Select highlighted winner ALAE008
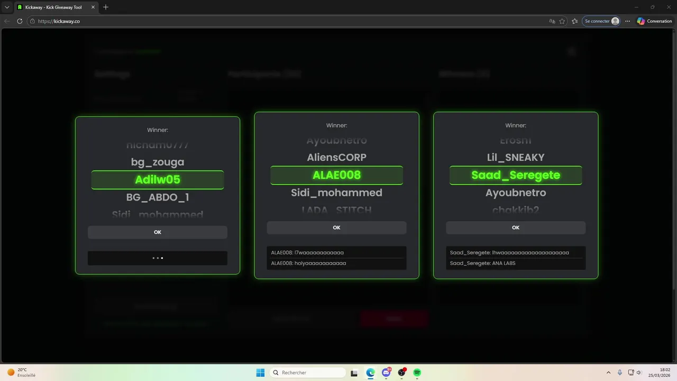The image size is (677, 381). coord(336,175)
